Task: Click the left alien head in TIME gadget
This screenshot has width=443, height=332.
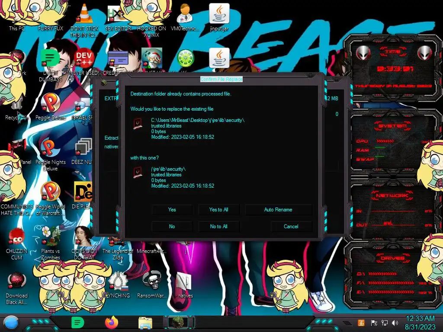Action: (363, 53)
